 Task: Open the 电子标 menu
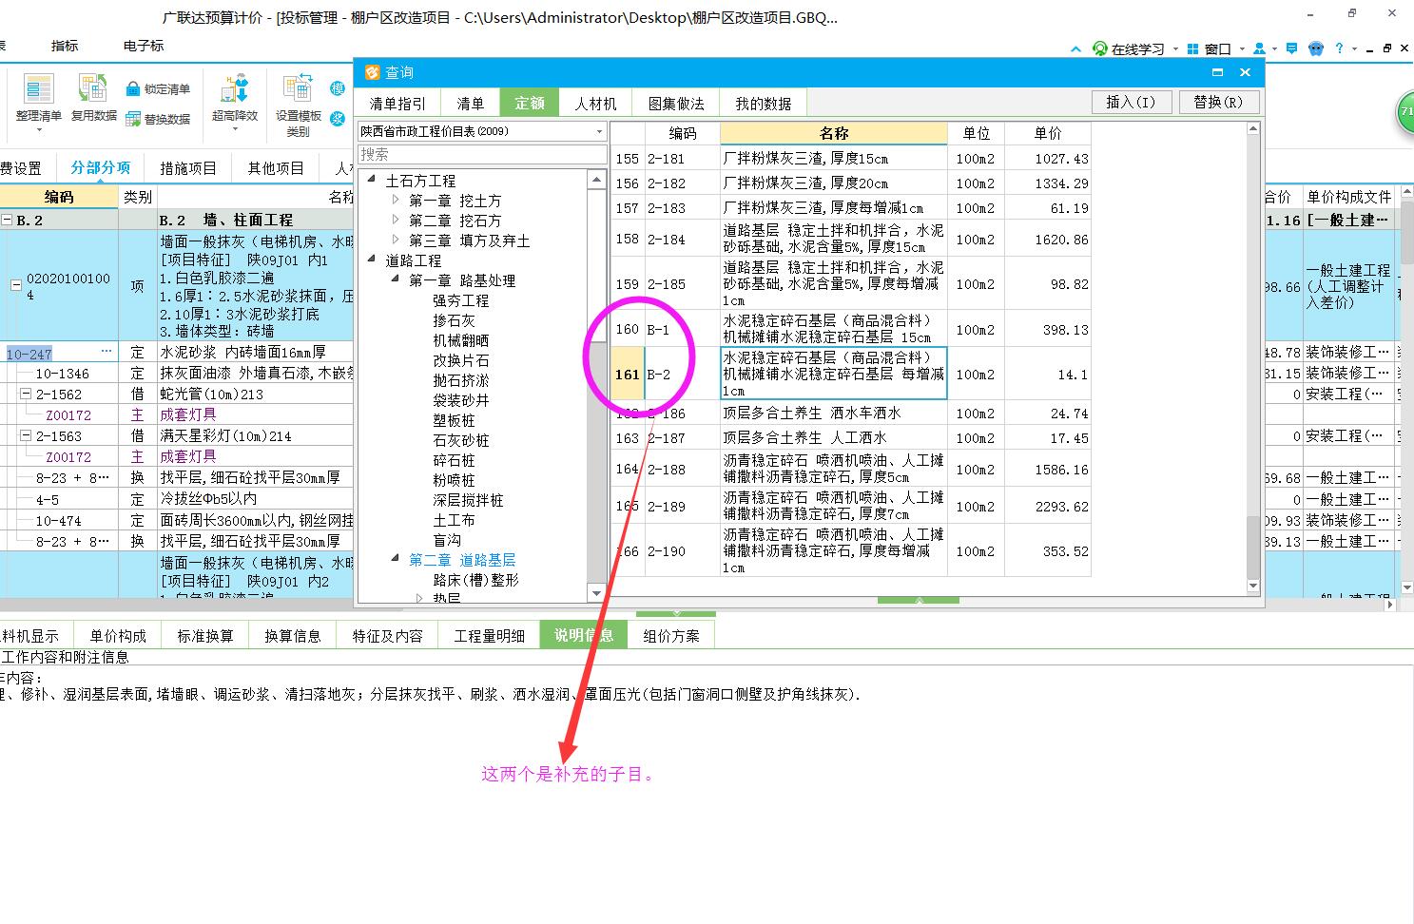pos(144,46)
